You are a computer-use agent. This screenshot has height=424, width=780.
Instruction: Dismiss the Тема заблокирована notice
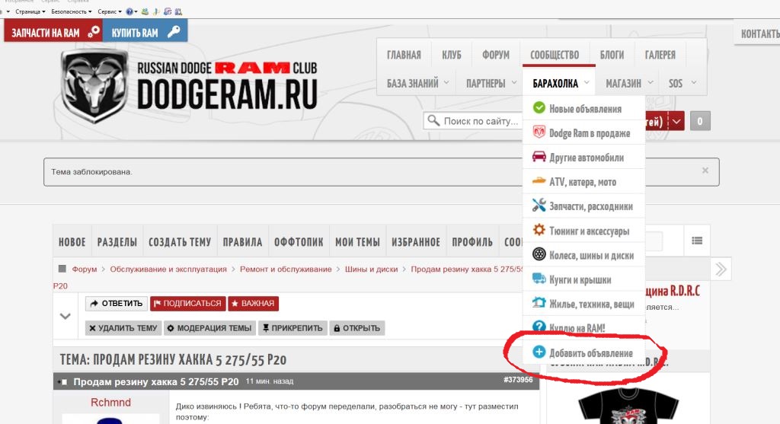click(x=705, y=171)
